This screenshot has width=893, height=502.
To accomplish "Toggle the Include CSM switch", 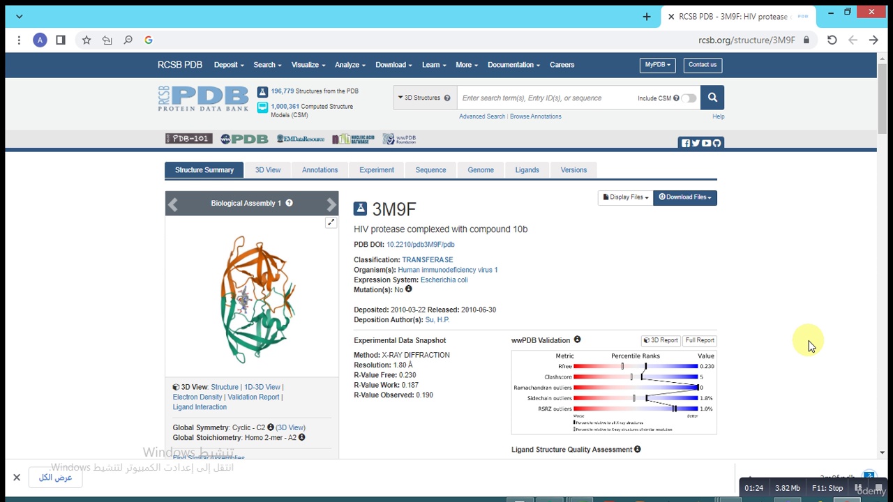I will click(x=689, y=98).
